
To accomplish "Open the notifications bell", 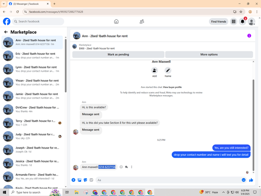I will pos(242,21).
